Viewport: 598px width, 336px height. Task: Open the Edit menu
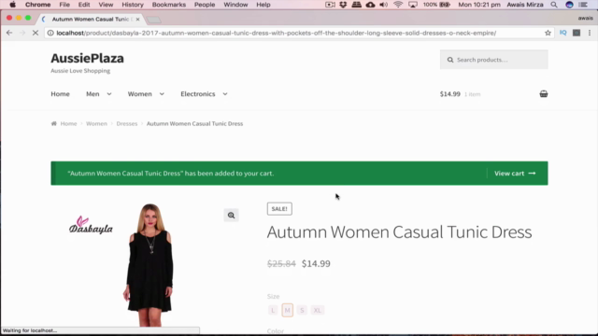pos(84,5)
